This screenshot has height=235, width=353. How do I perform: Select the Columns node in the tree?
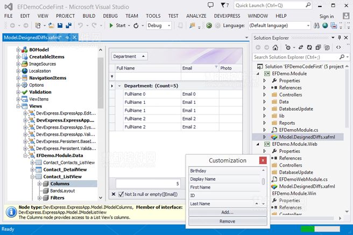click(60, 184)
